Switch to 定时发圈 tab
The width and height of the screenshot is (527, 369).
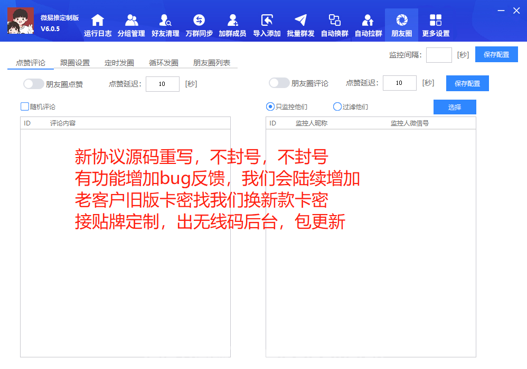[119, 63]
